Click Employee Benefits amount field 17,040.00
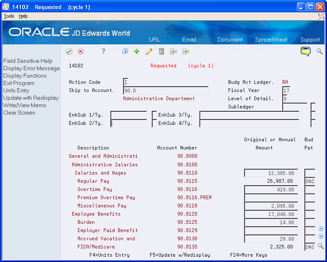 271,214
